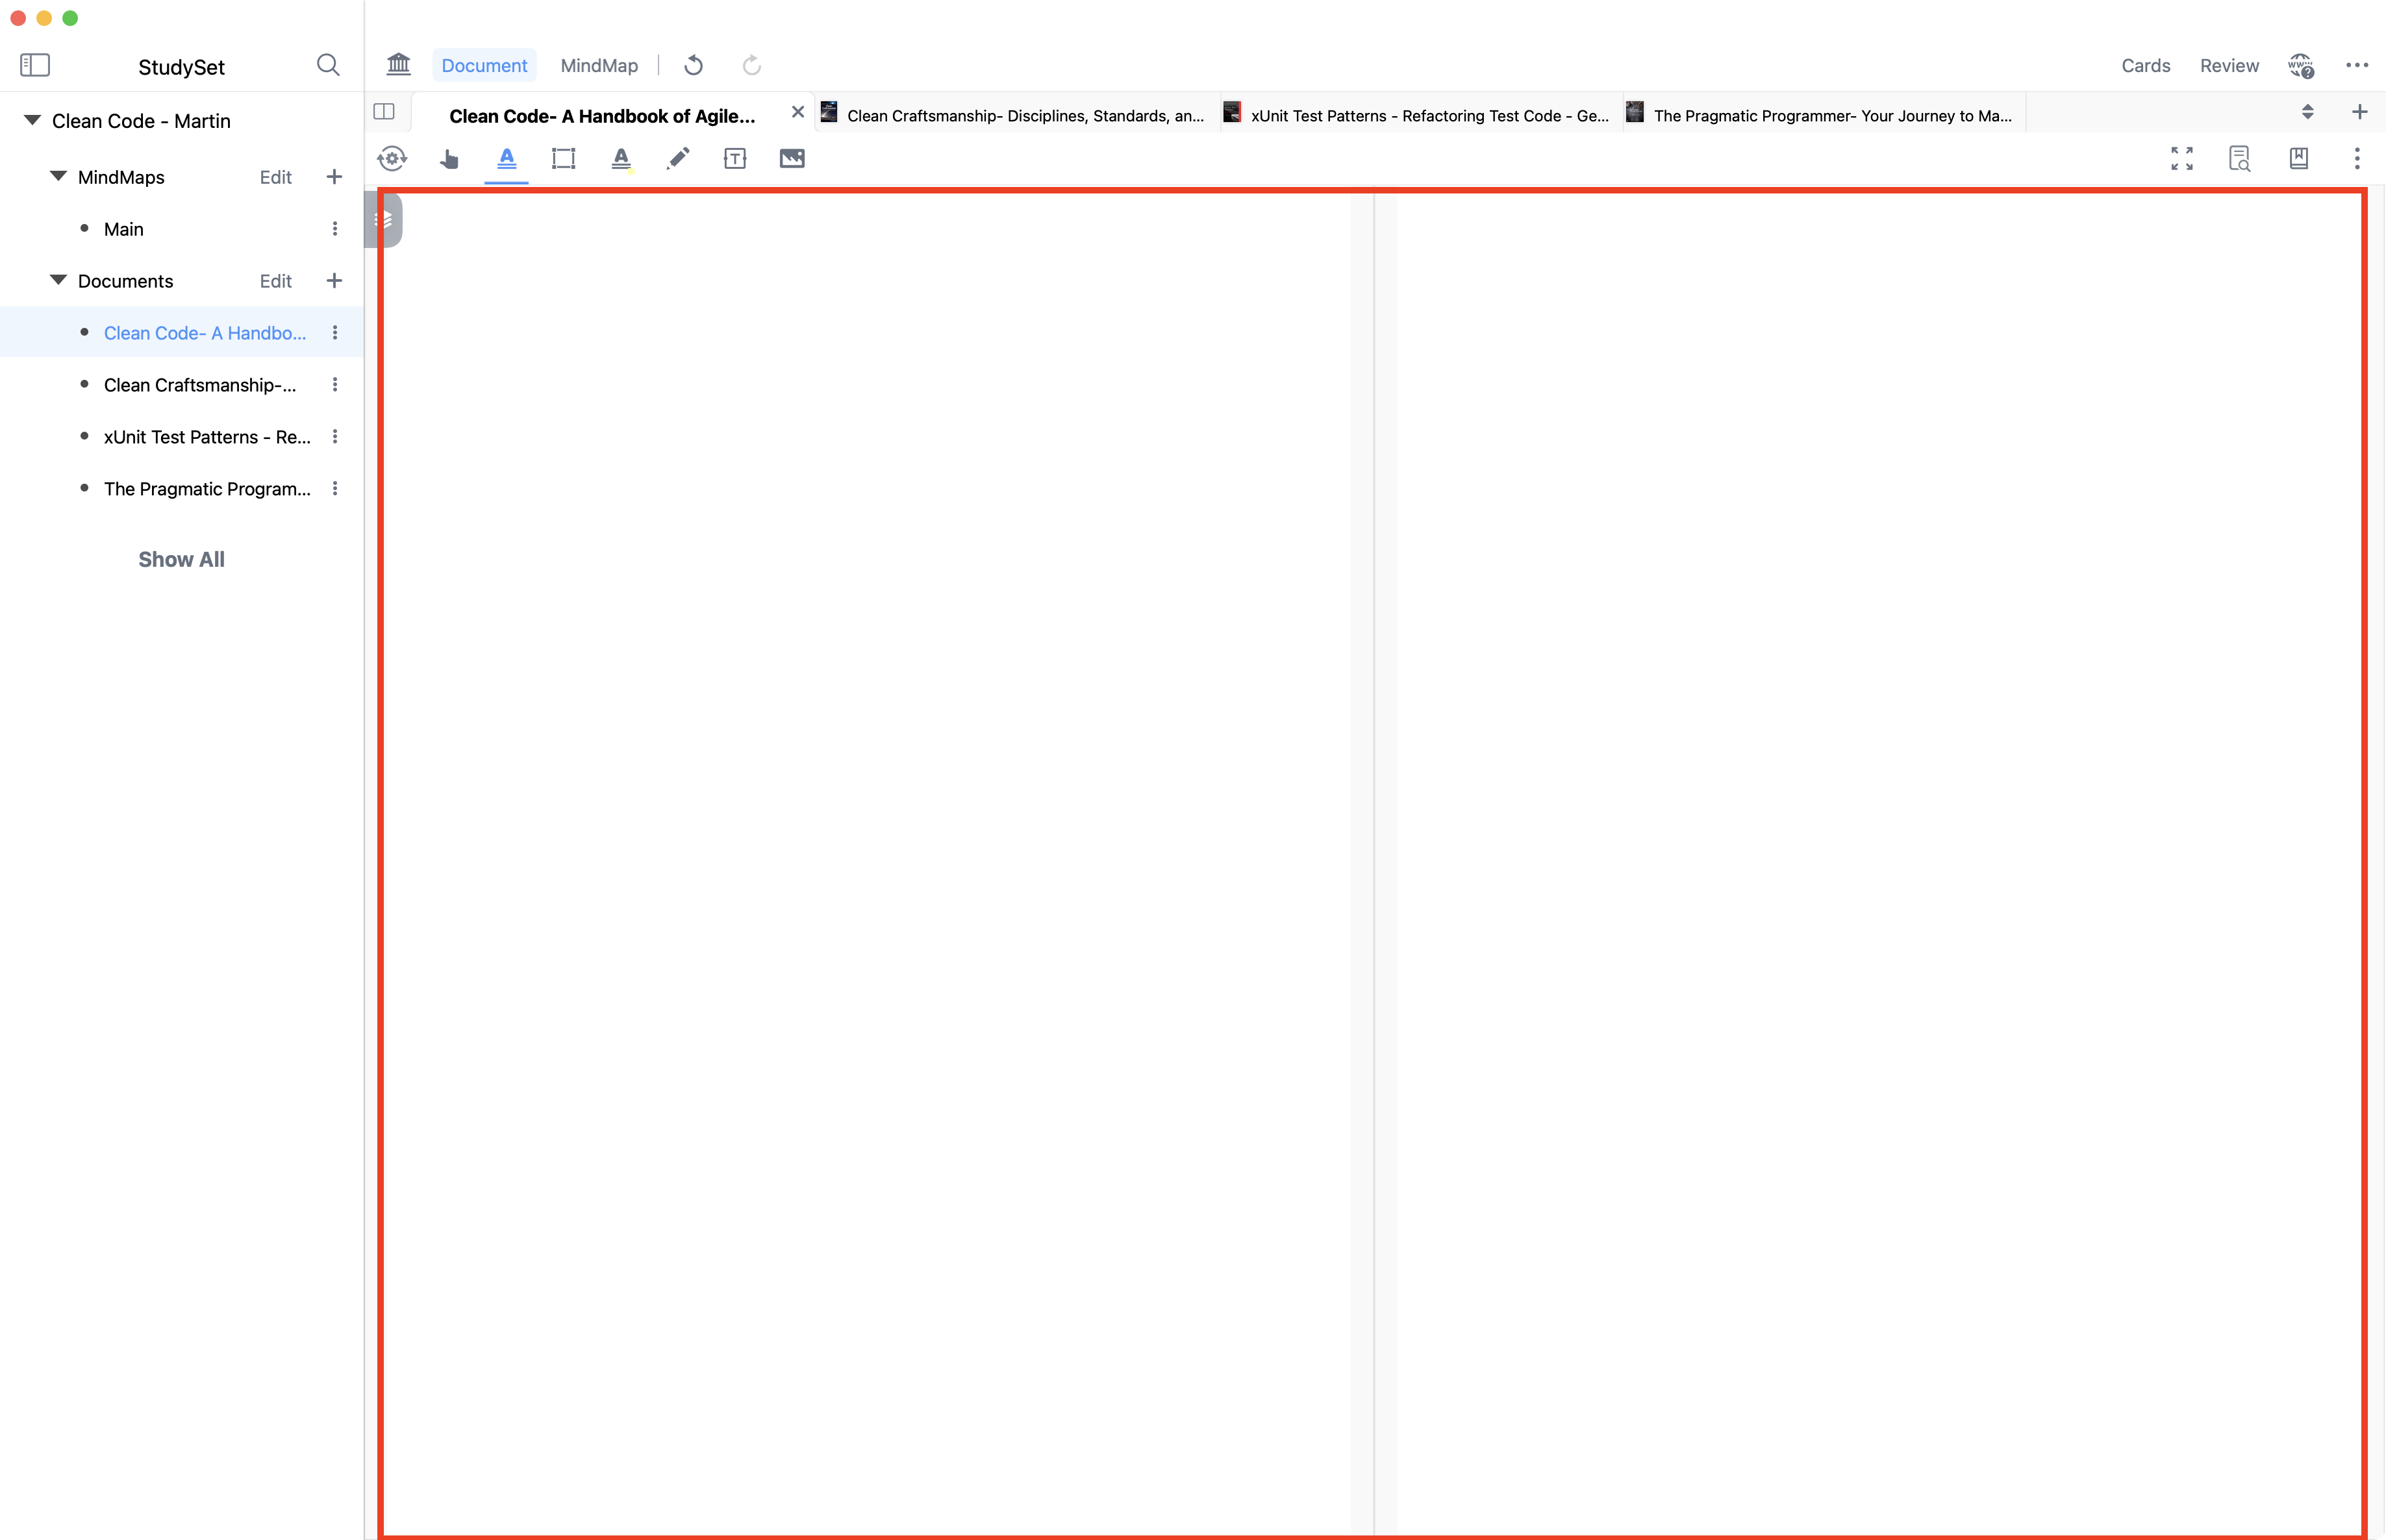Collapse the MindMaps section triangle

58,177
